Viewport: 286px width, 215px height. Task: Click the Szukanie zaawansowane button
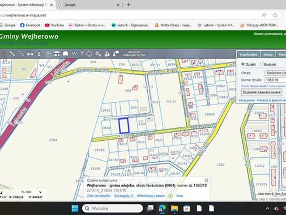tap(262, 92)
